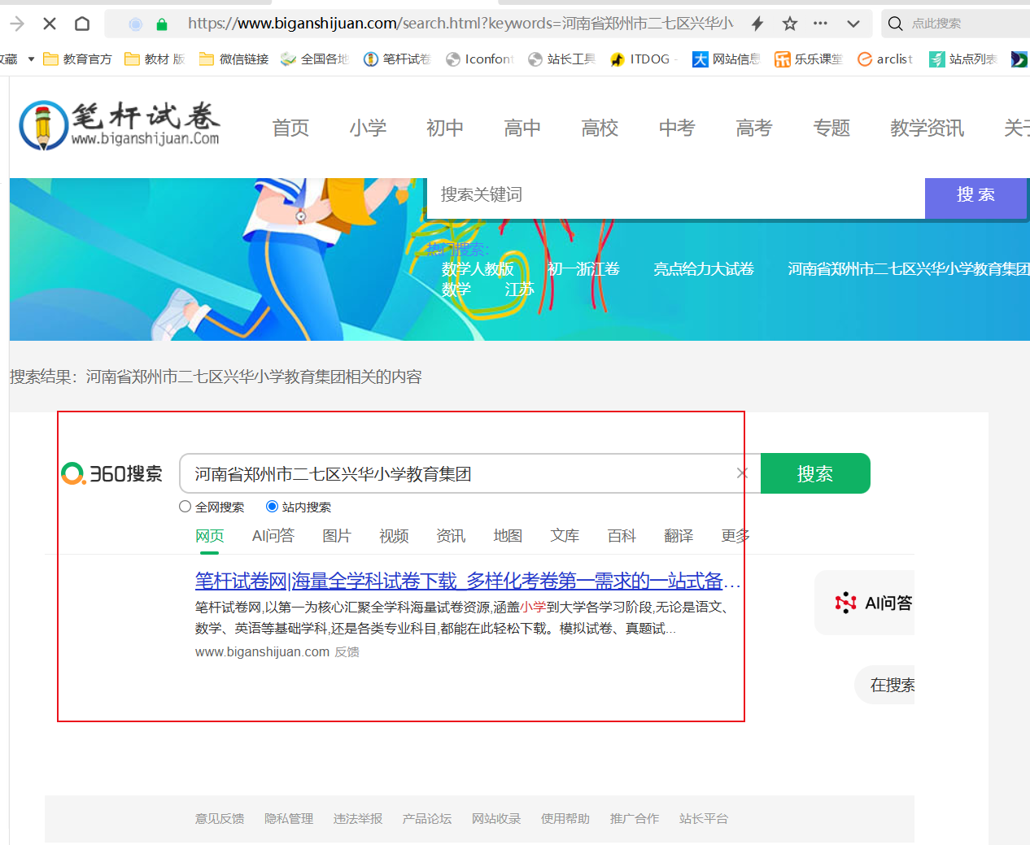Image resolution: width=1030 pixels, height=845 pixels.
Task: Open arclist bookmark
Action: 885,59
